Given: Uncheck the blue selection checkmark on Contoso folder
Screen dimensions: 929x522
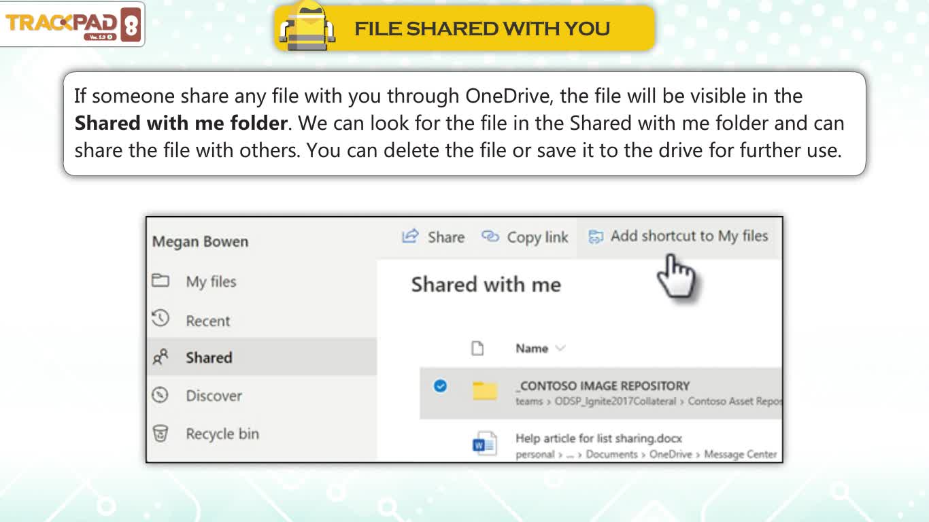Looking at the screenshot, I should point(441,386).
